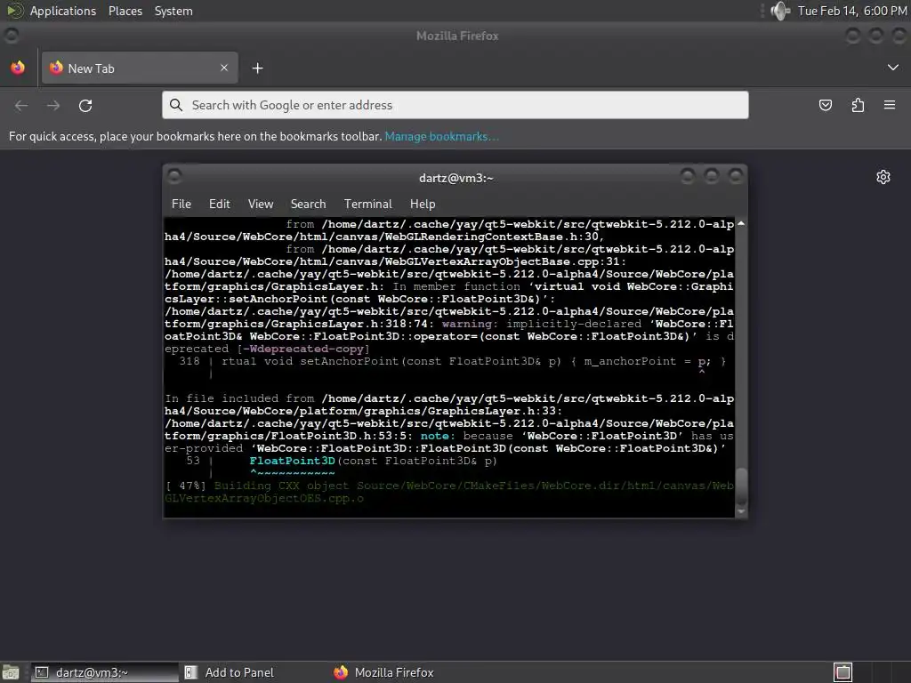Focus the Search with Google address bar

pyautogui.click(x=455, y=105)
